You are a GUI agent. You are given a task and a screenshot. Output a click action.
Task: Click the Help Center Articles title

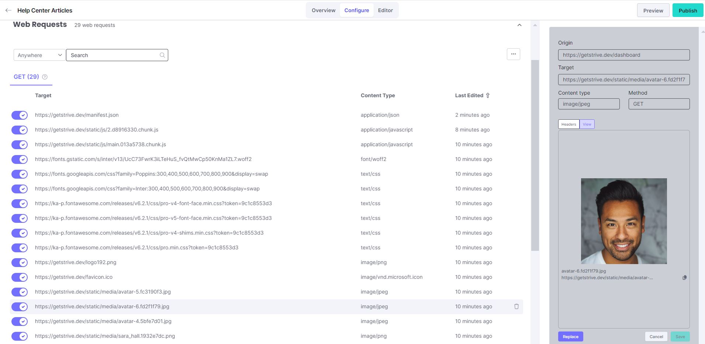point(45,10)
